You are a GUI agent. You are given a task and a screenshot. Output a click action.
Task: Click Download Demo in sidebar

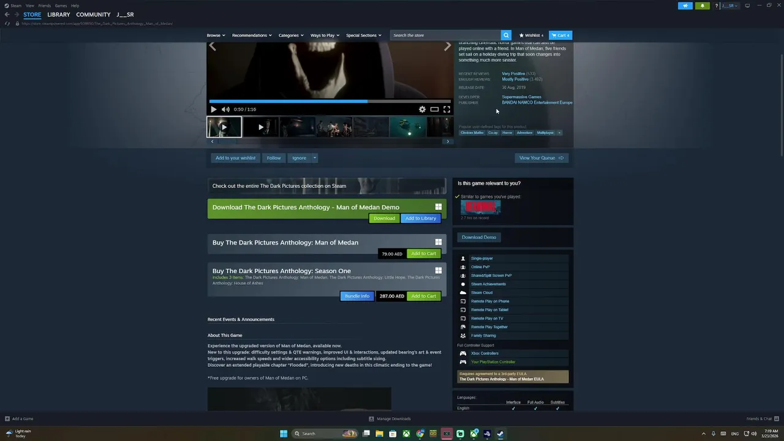(x=479, y=237)
